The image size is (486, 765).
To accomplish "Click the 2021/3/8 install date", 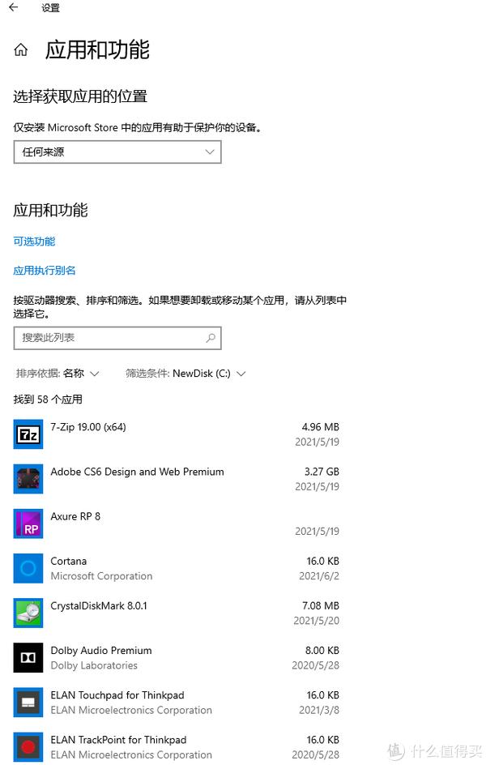I will pos(319,710).
